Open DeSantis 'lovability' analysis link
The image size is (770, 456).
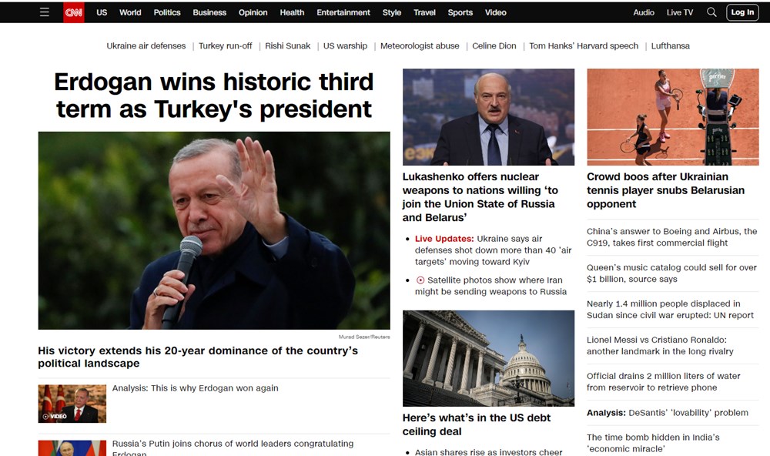tap(668, 413)
